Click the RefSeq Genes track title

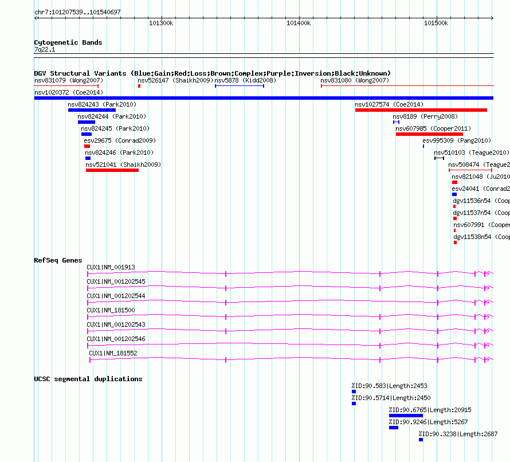tap(58, 260)
